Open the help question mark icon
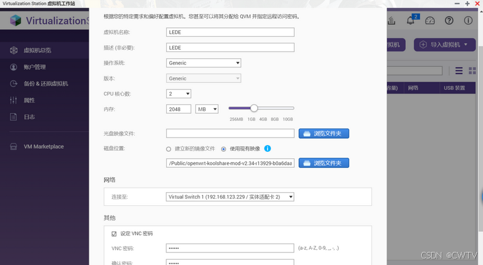The height and width of the screenshot is (265, 483). [449, 21]
